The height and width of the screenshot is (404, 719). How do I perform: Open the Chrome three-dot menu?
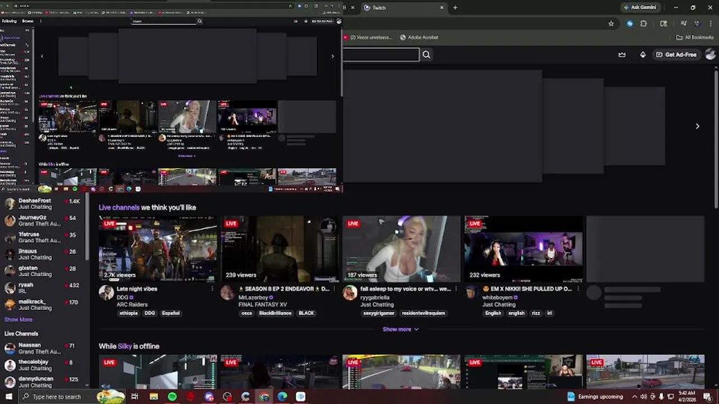[710, 24]
